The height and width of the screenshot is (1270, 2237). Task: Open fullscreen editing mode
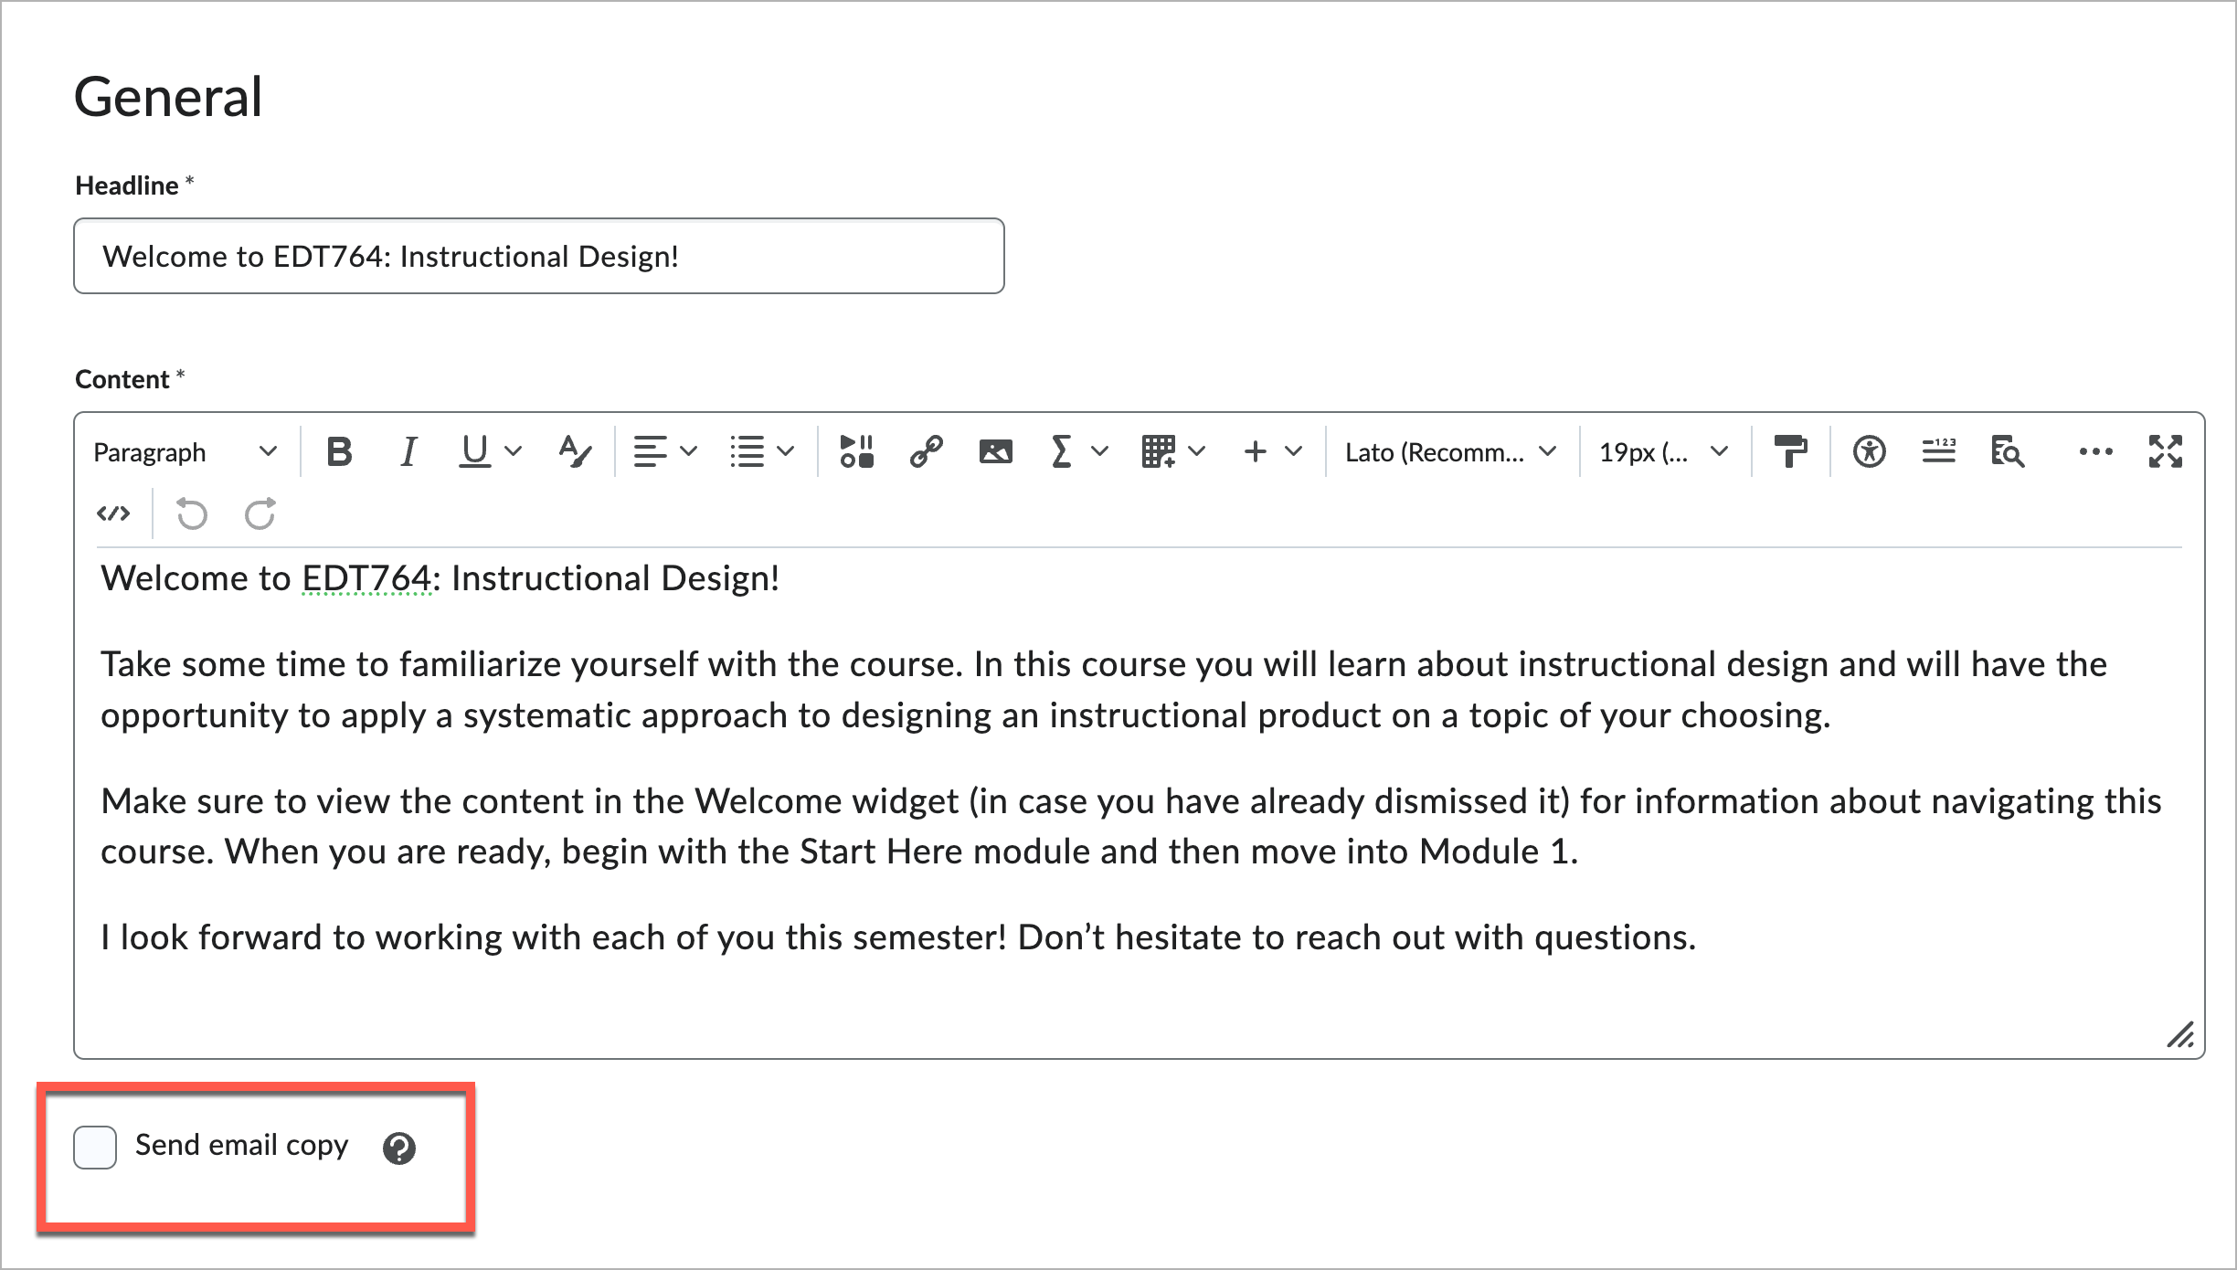coord(2164,450)
